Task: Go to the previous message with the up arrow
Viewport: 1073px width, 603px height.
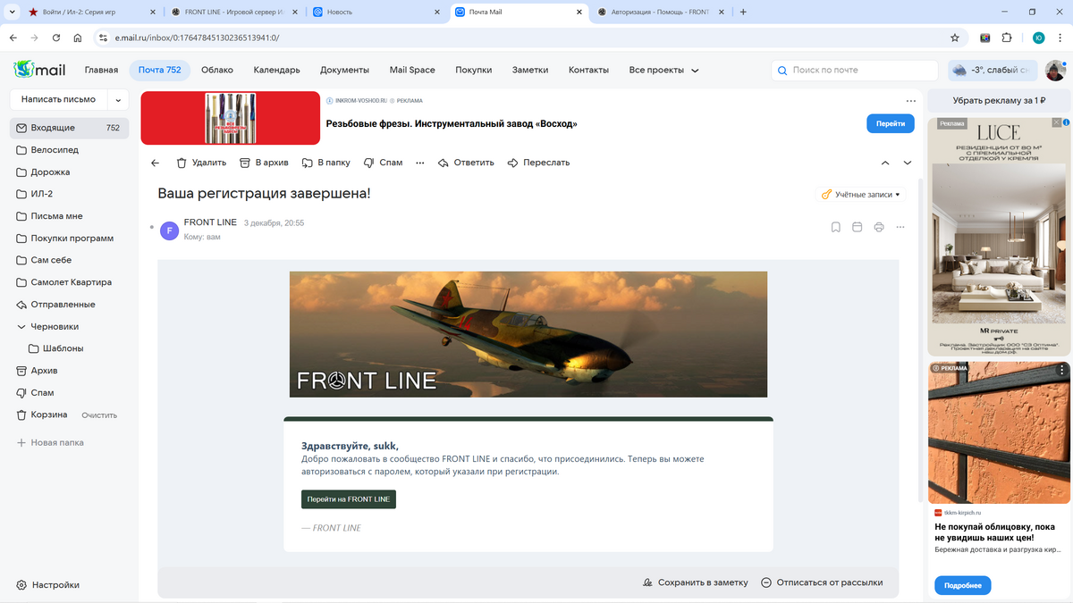Action: pyautogui.click(x=885, y=163)
